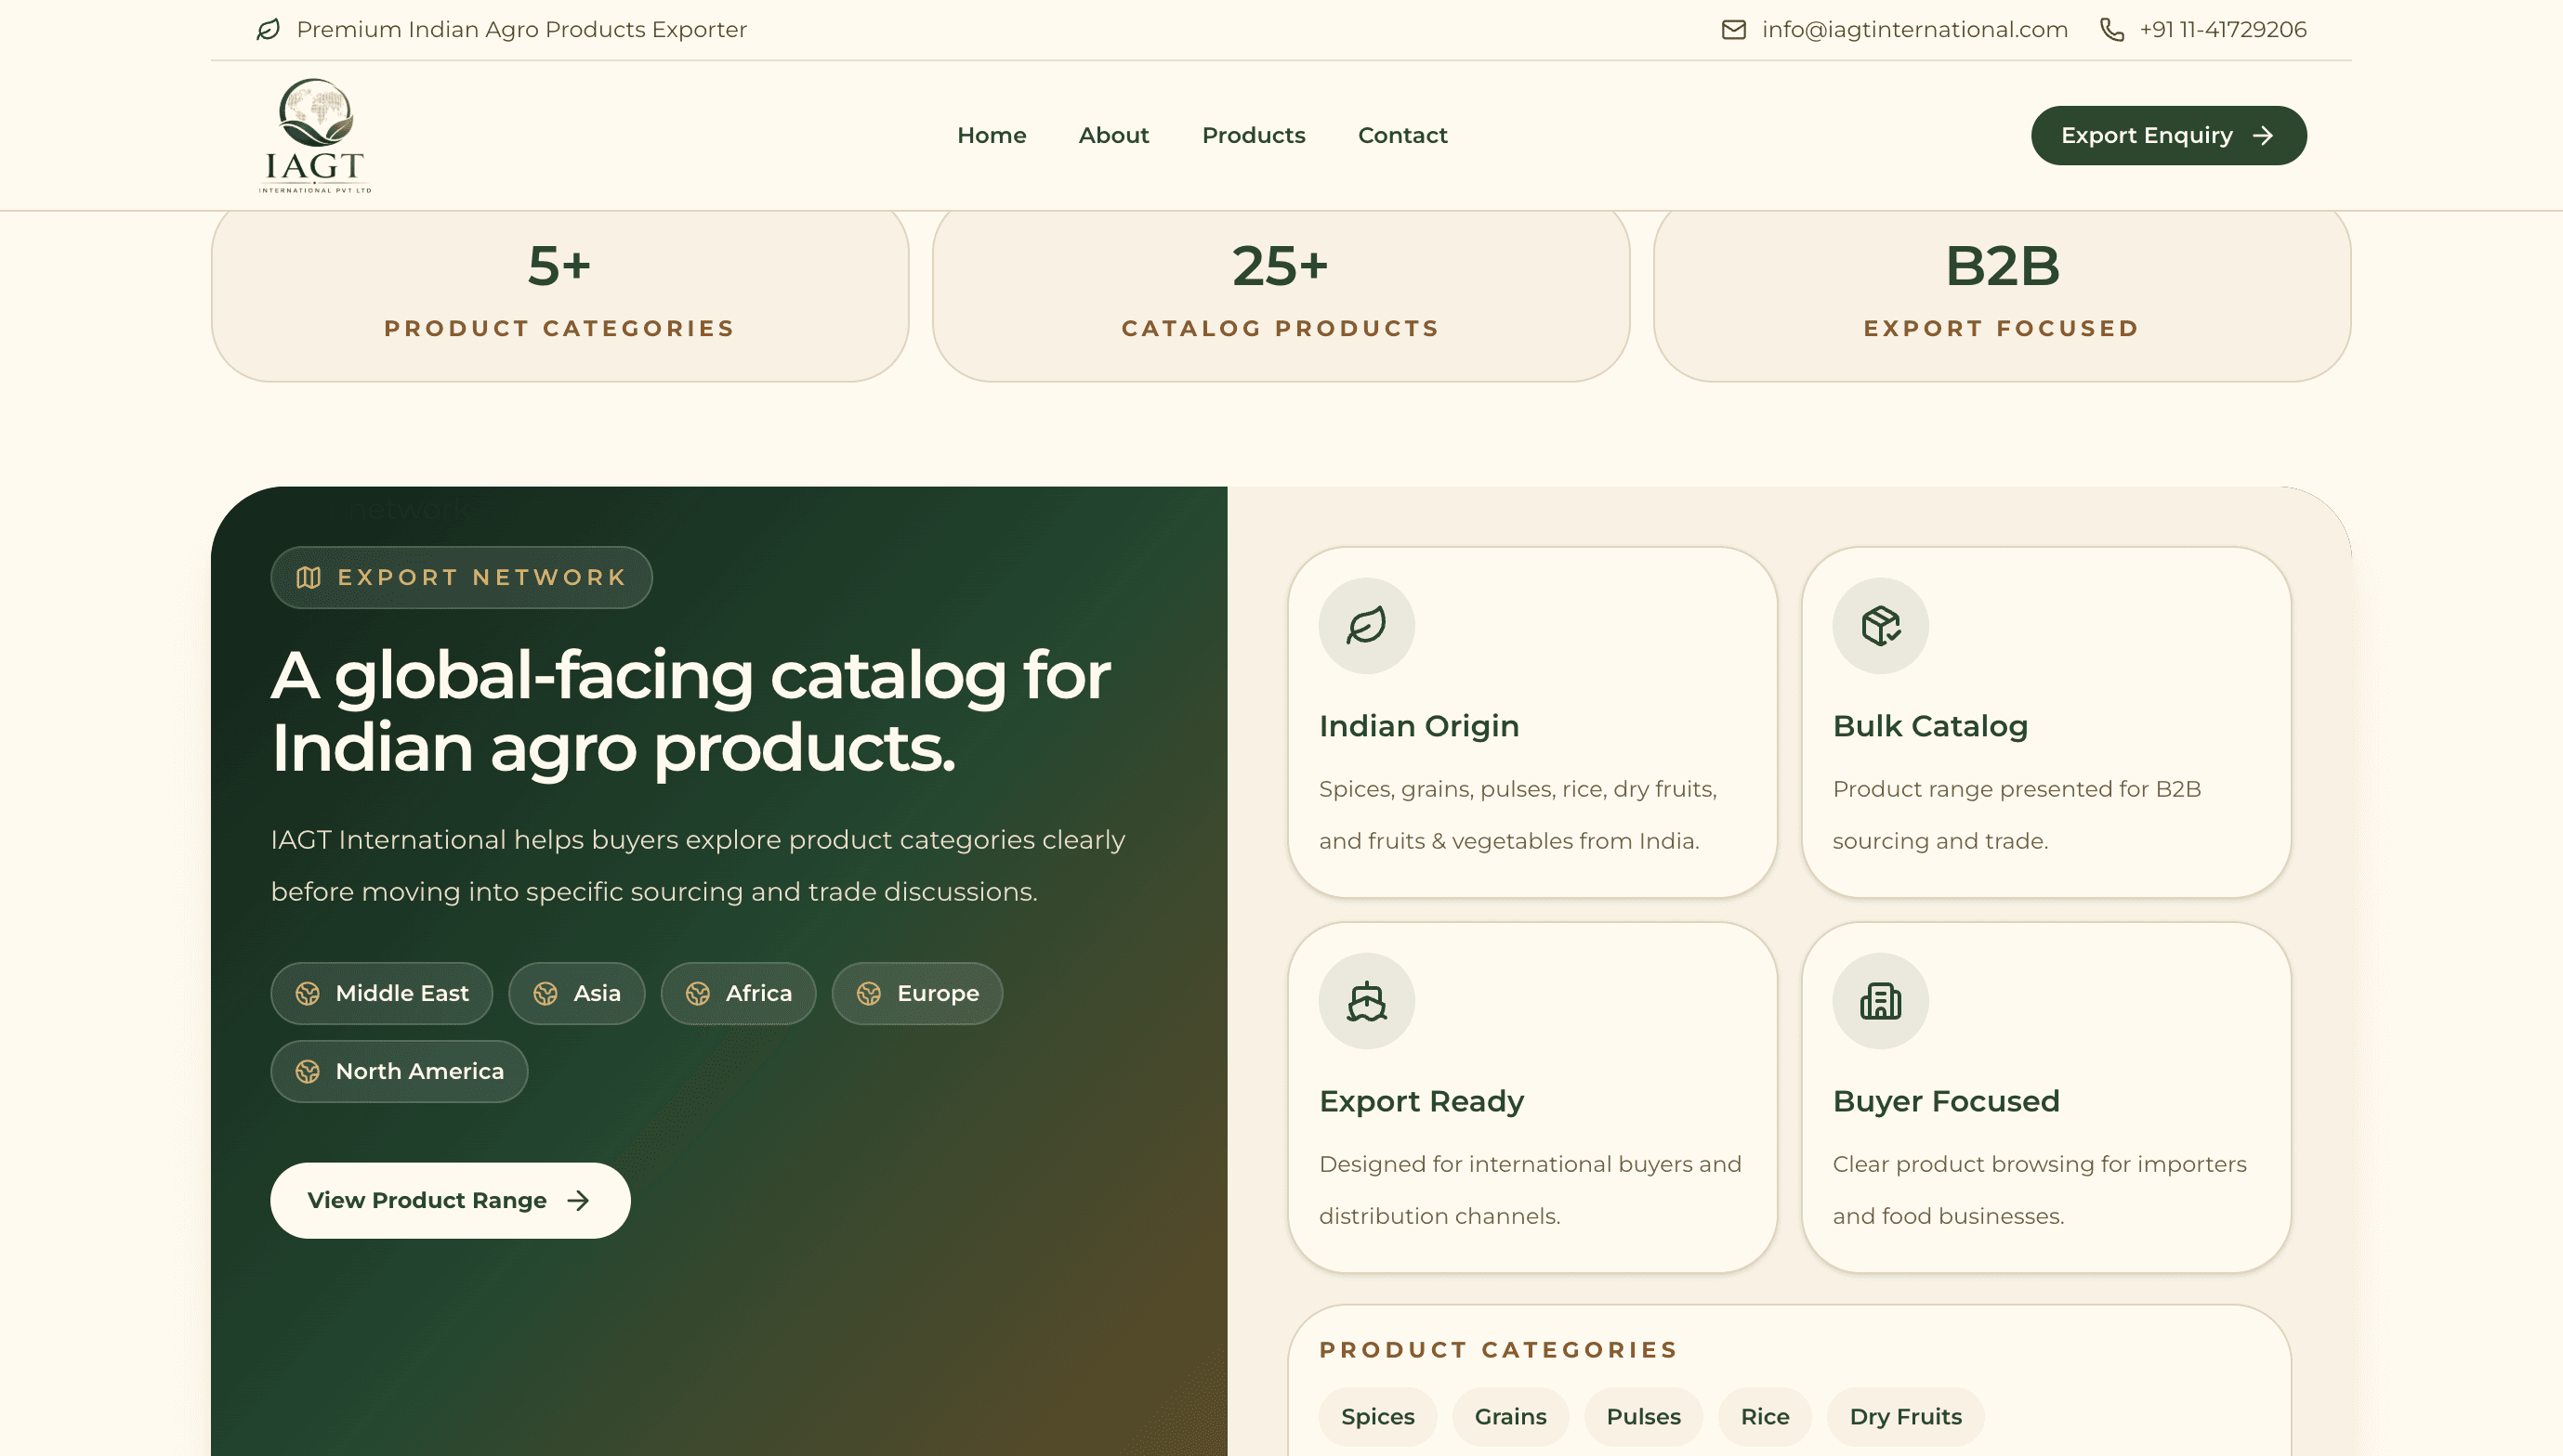Viewport: 2563px width, 1456px height.
Task: Select the Asia region chip
Action: pyautogui.click(x=576, y=993)
